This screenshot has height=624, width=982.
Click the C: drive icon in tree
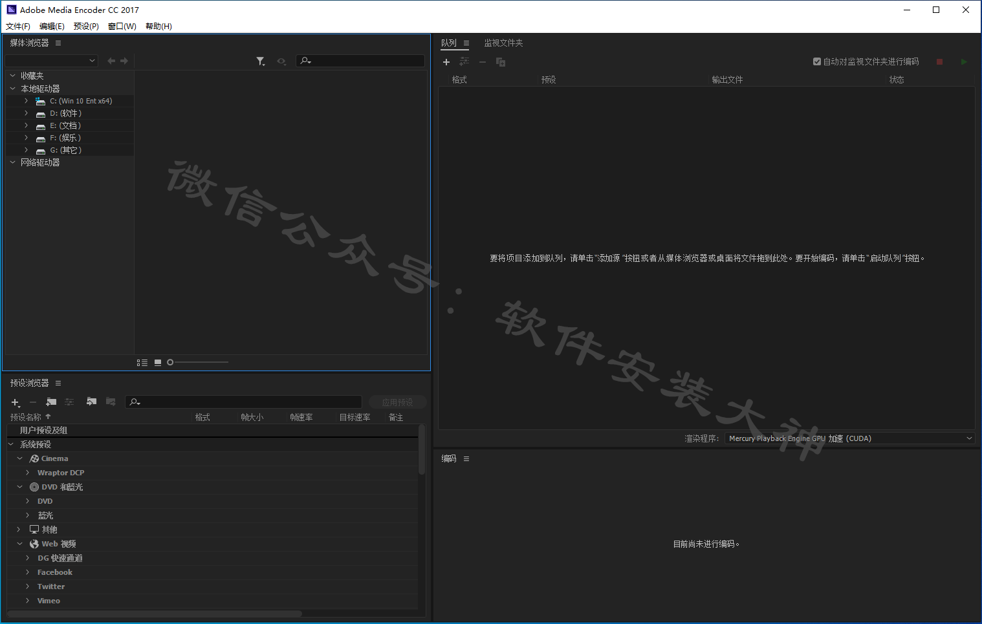[40, 102]
